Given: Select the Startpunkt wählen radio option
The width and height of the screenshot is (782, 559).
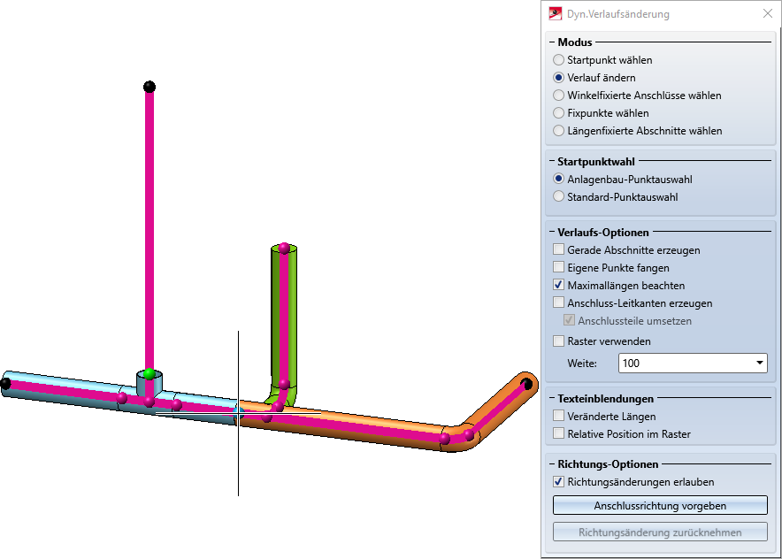Looking at the screenshot, I should 558,60.
